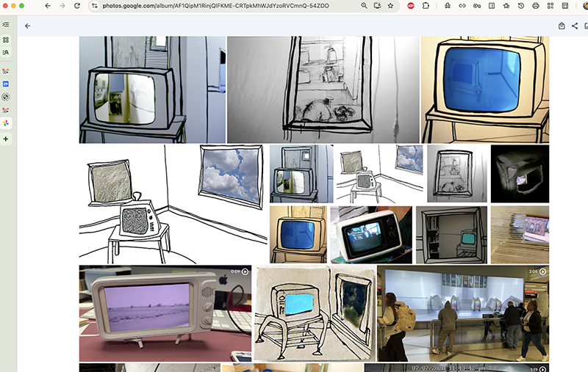Open the timestamped 07/07 video at bottom
The height and width of the screenshot is (372, 588).
point(456,368)
